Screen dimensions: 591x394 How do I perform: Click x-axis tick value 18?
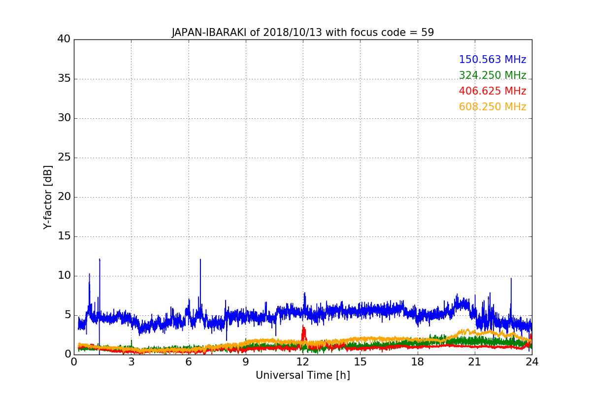point(418,361)
